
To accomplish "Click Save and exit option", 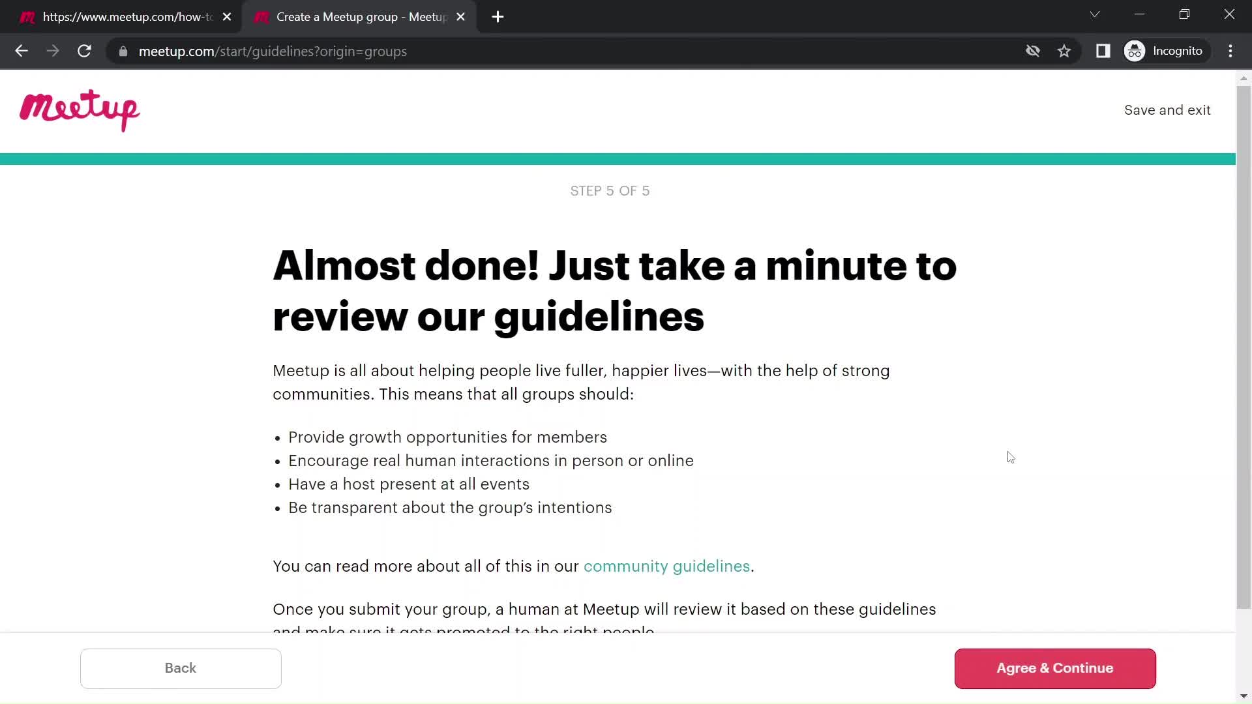I will pyautogui.click(x=1167, y=110).
